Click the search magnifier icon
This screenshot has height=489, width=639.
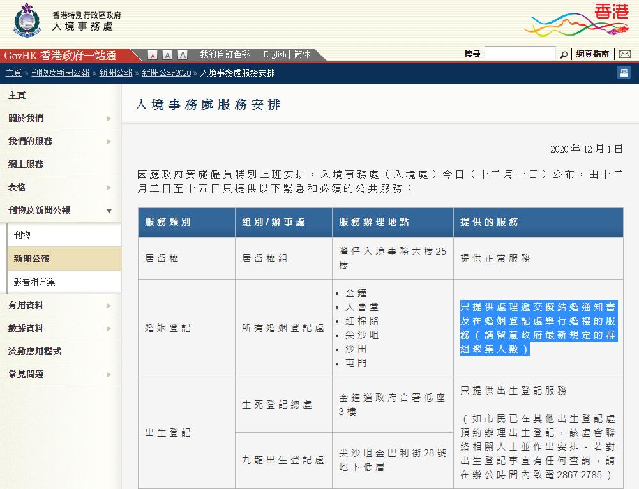coord(564,54)
